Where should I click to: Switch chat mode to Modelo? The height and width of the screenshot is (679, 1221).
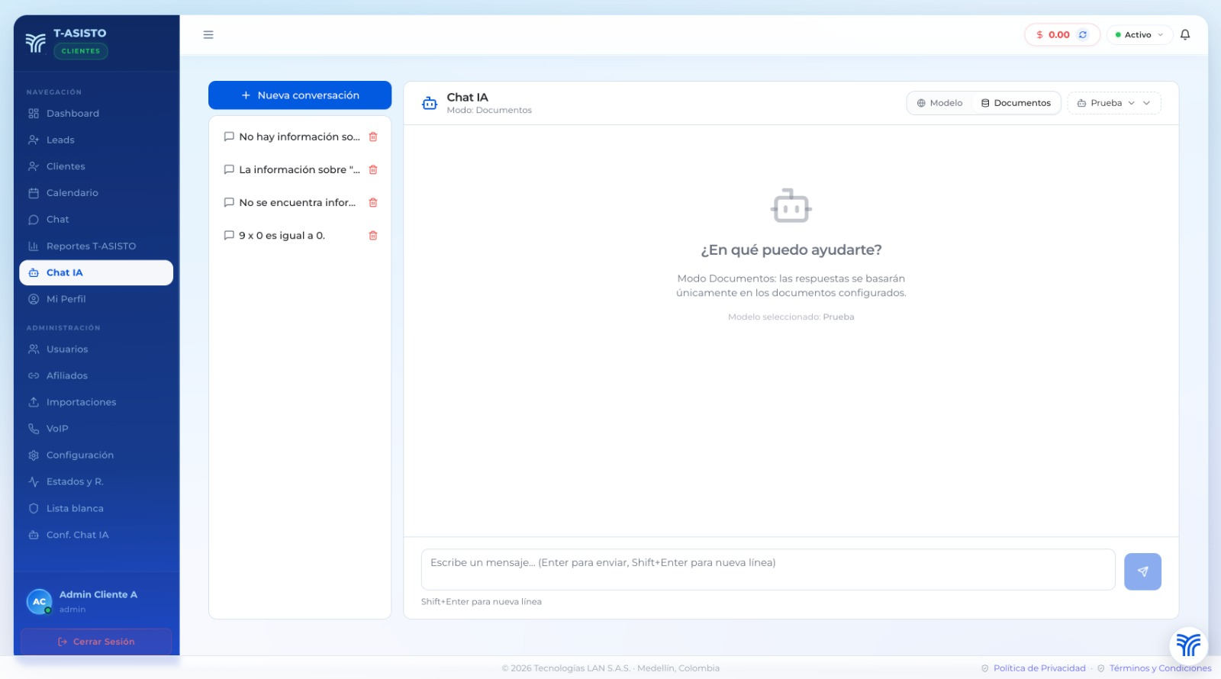tap(939, 103)
